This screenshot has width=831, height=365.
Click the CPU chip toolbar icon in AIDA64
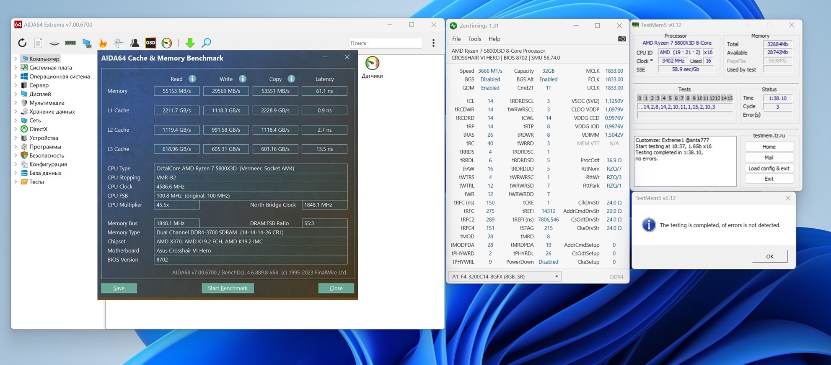tap(54, 43)
